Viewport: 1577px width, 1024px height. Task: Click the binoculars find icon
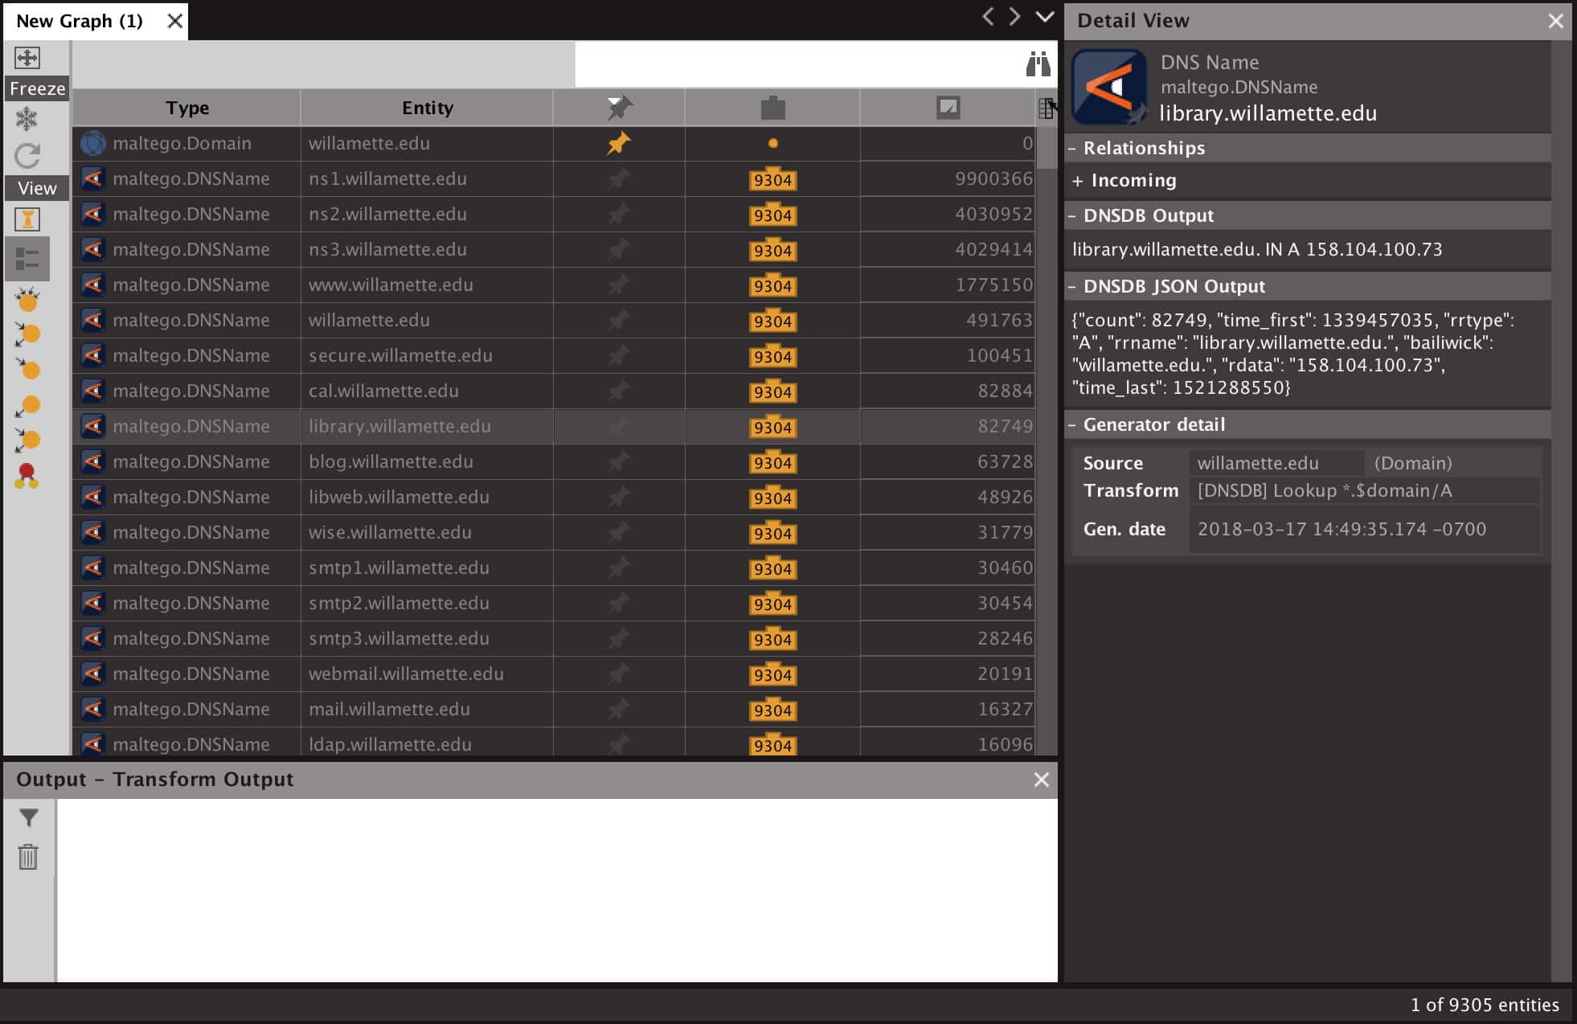(x=1038, y=63)
